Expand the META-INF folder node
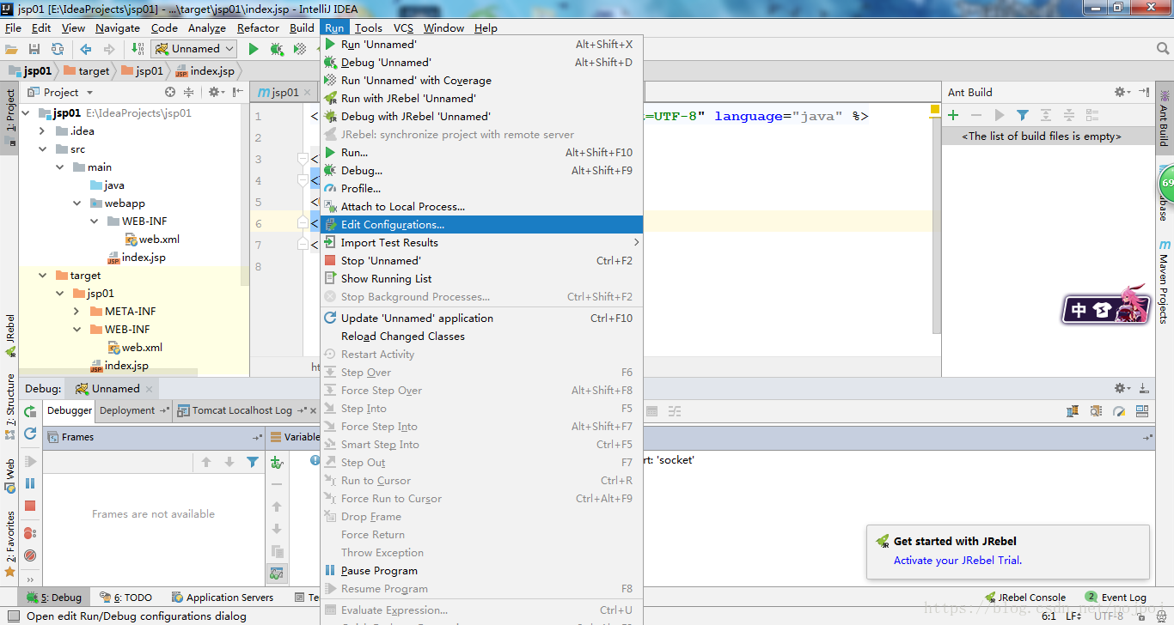The height and width of the screenshot is (625, 1174). click(x=76, y=311)
